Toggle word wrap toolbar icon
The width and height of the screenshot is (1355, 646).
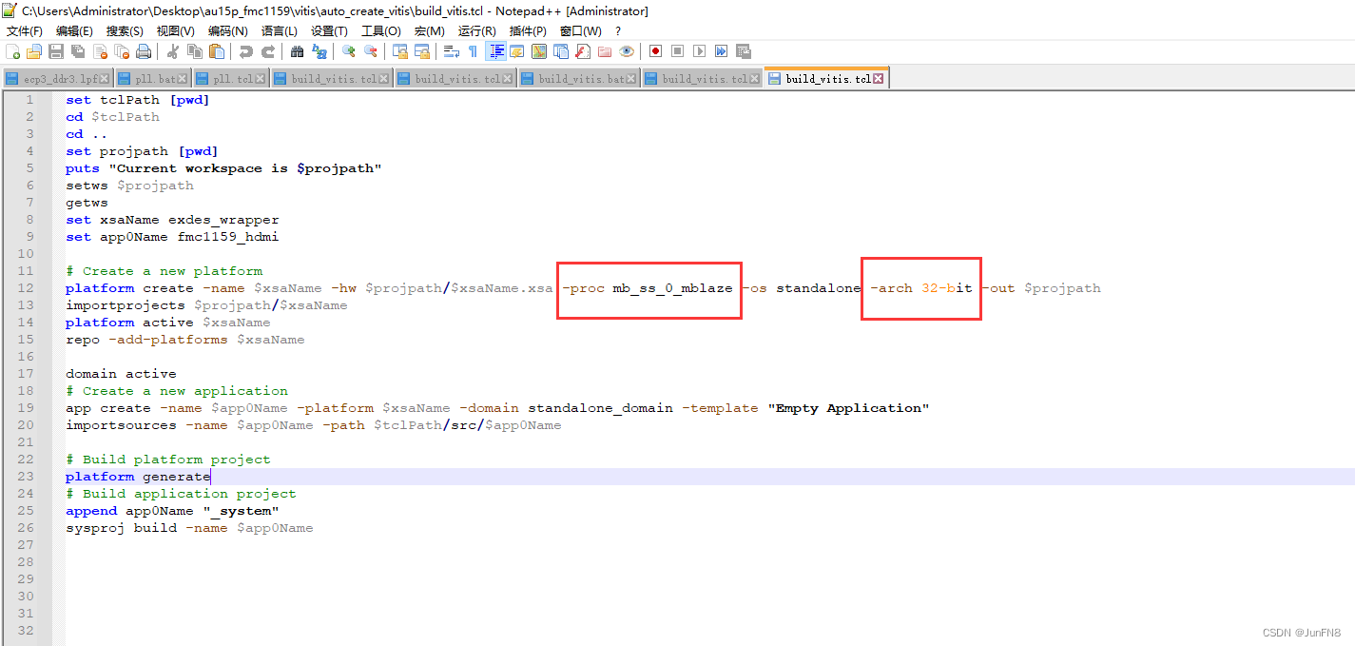point(452,51)
